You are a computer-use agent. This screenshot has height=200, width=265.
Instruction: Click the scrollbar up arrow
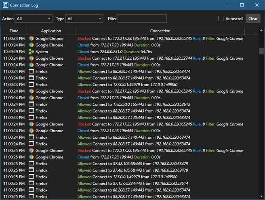[x=261, y=30]
